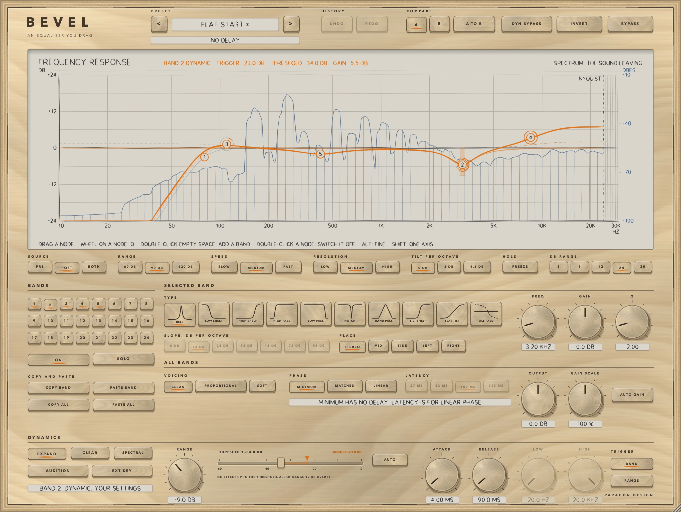Choose the High-Pass filter shape
681x512 pixels.
pos(282,314)
